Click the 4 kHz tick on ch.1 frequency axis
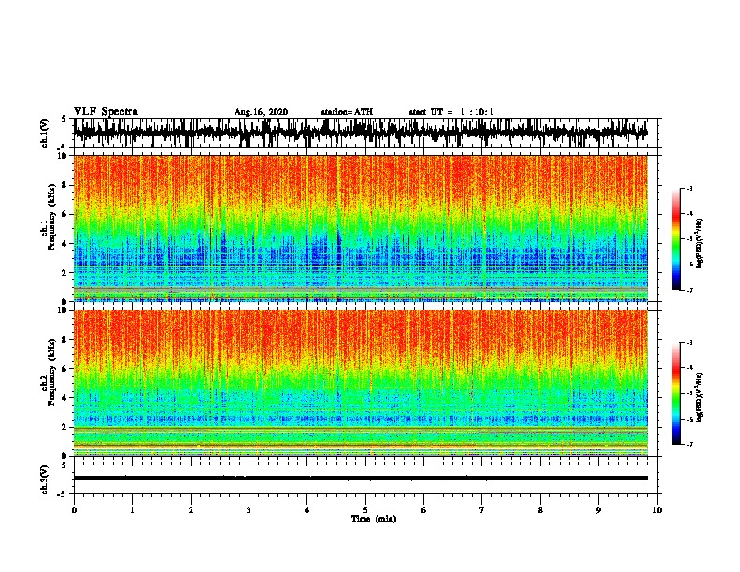This screenshot has height=572, width=740. point(65,244)
